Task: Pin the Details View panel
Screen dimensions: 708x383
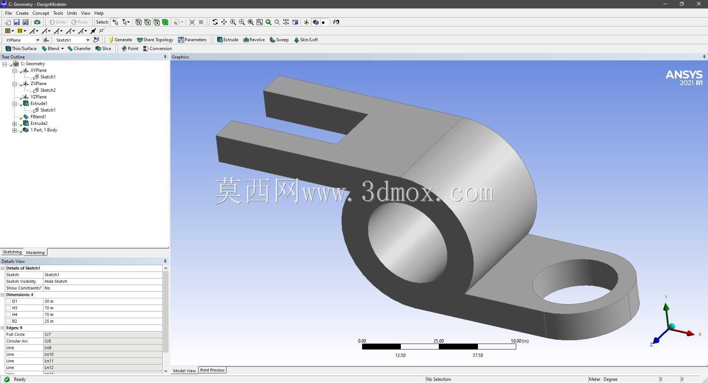Action: pyautogui.click(x=165, y=261)
